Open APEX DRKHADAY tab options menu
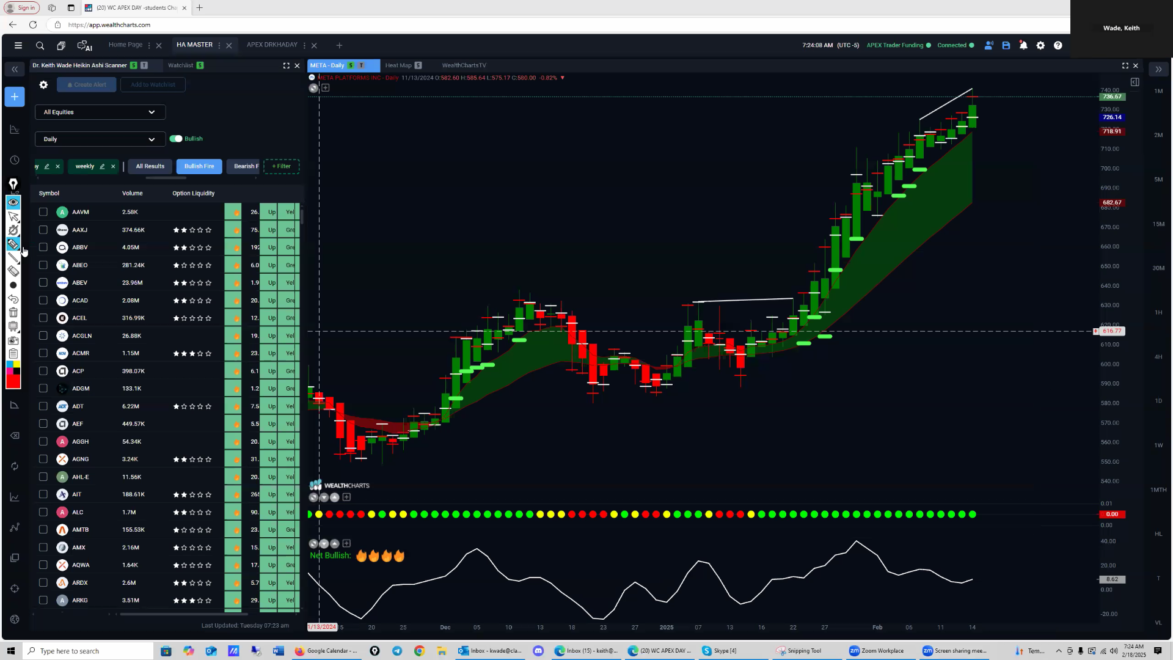 pos(304,45)
